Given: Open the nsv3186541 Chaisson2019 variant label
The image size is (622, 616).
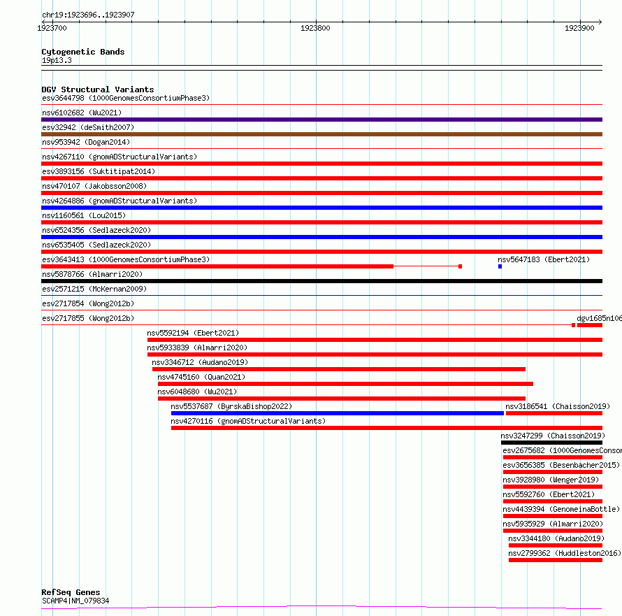Looking at the screenshot, I should click(558, 406).
